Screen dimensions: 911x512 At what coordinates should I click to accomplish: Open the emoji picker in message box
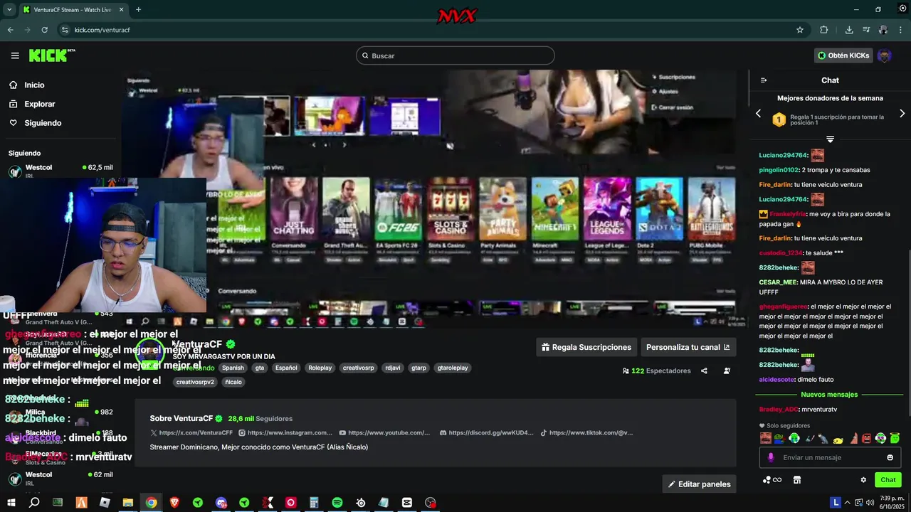tap(890, 457)
